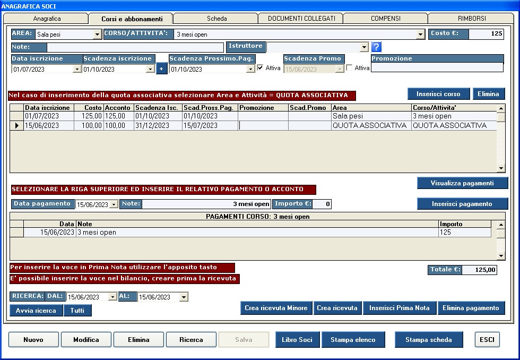
Task: Click the QUOTA ASSOCIATIVA Area cell
Action: (x=371, y=126)
